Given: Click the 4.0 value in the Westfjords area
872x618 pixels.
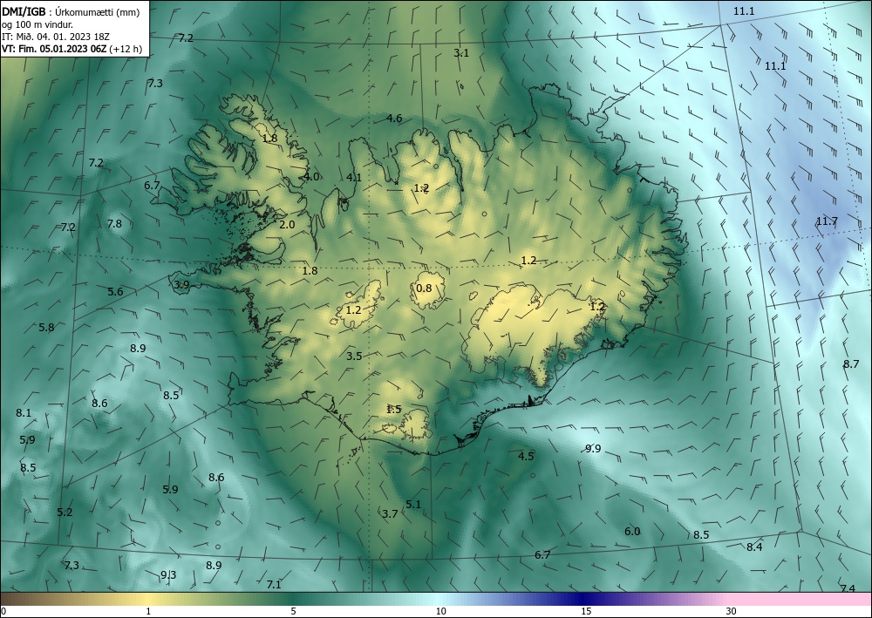Looking at the screenshot, I should 312,177.
